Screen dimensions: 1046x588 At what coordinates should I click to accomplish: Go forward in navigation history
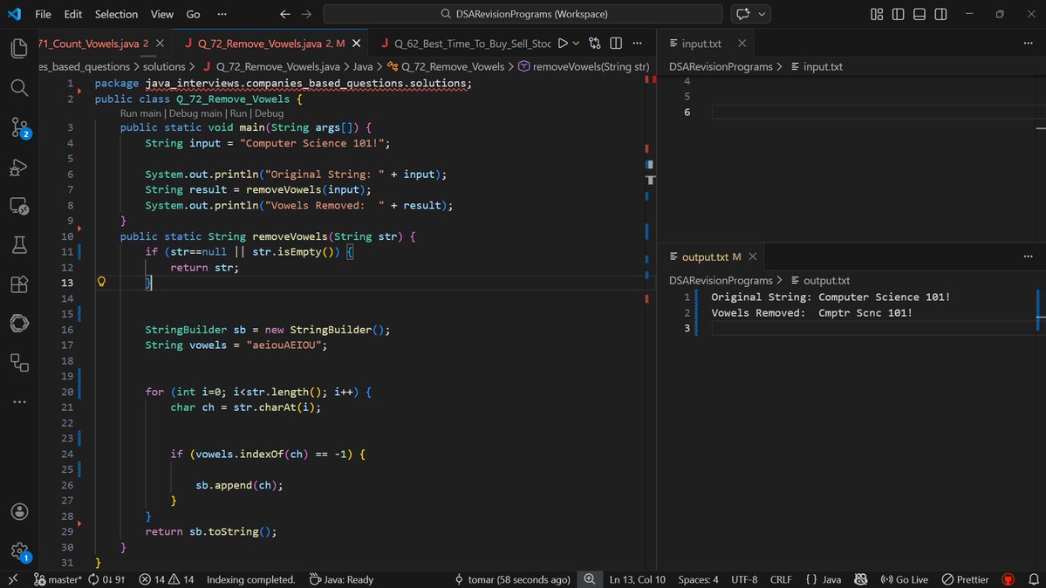306,14
